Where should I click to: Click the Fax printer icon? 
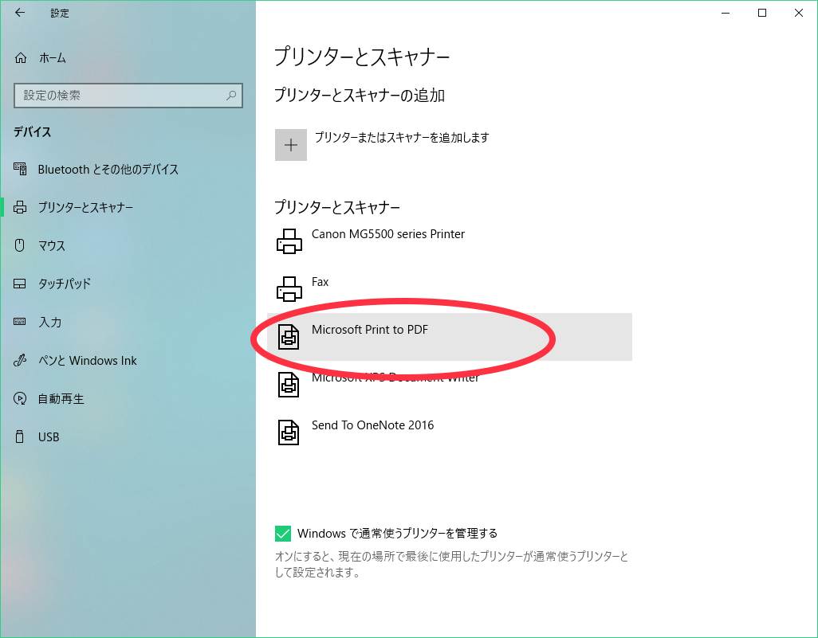[289, 289]
